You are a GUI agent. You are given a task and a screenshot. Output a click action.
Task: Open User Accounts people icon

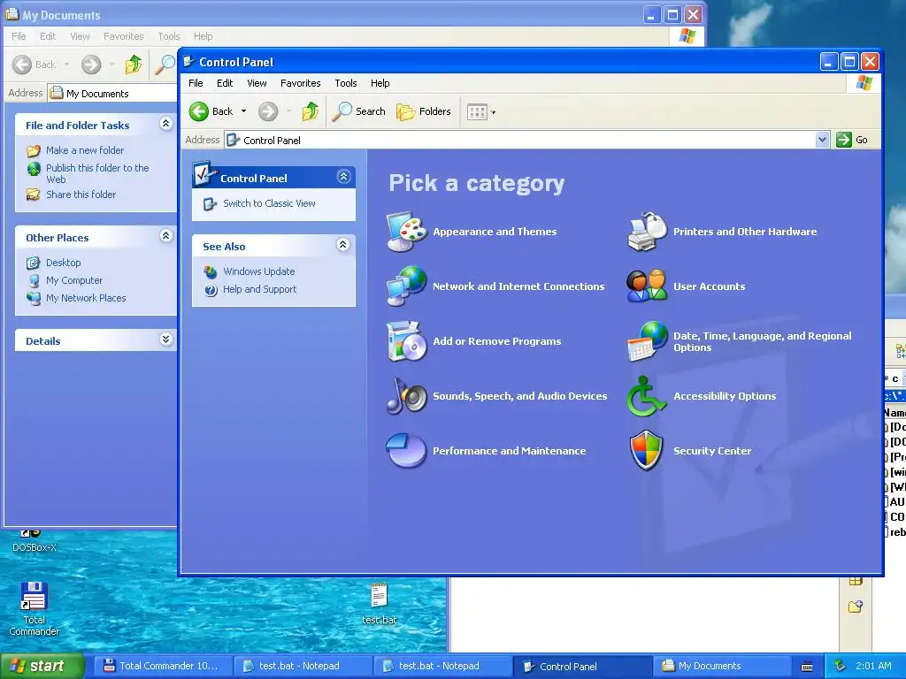pyautogui.click(x=647, y=286)
